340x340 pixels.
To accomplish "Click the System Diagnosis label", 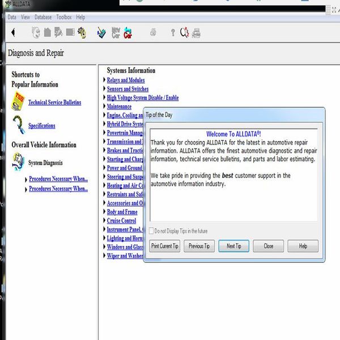I will [x=45, y=163].
